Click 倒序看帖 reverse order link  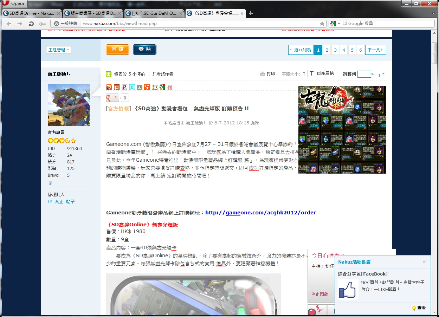pos(325,73)
